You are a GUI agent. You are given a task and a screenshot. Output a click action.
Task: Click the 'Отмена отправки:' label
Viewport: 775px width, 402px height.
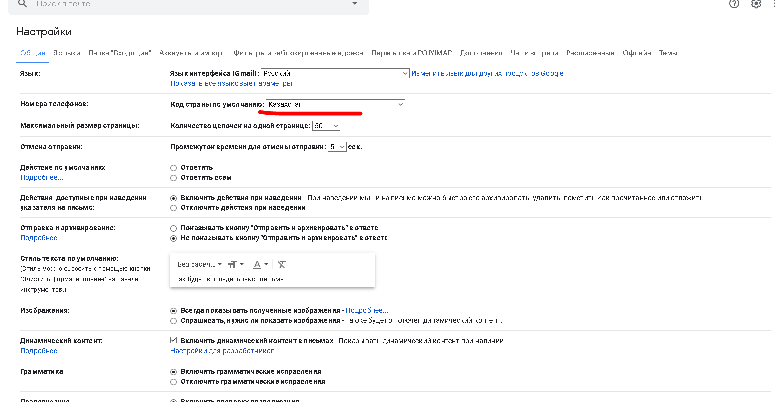click(51, 147)
